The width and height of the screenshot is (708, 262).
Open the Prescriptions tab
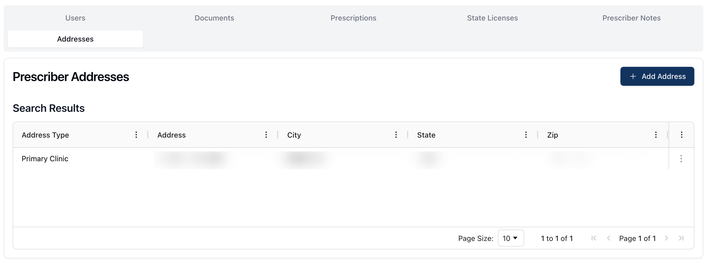click(x=353, y=18)
